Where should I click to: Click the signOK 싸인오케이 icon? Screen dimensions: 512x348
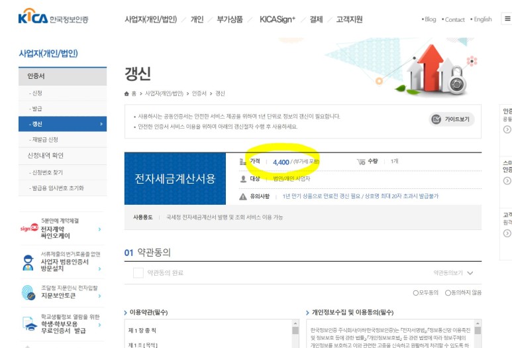(x=29, y=228)
